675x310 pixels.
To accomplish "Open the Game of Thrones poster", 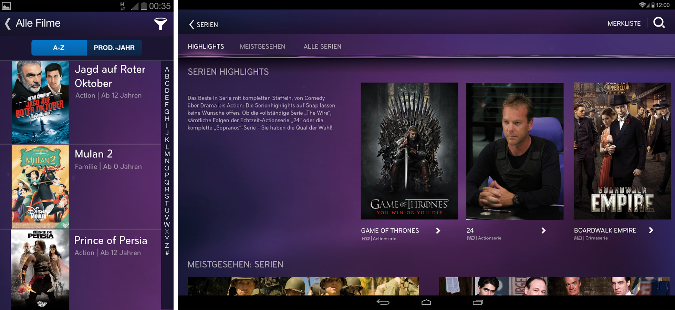I will pyautogui.click(x=409, y=151).
